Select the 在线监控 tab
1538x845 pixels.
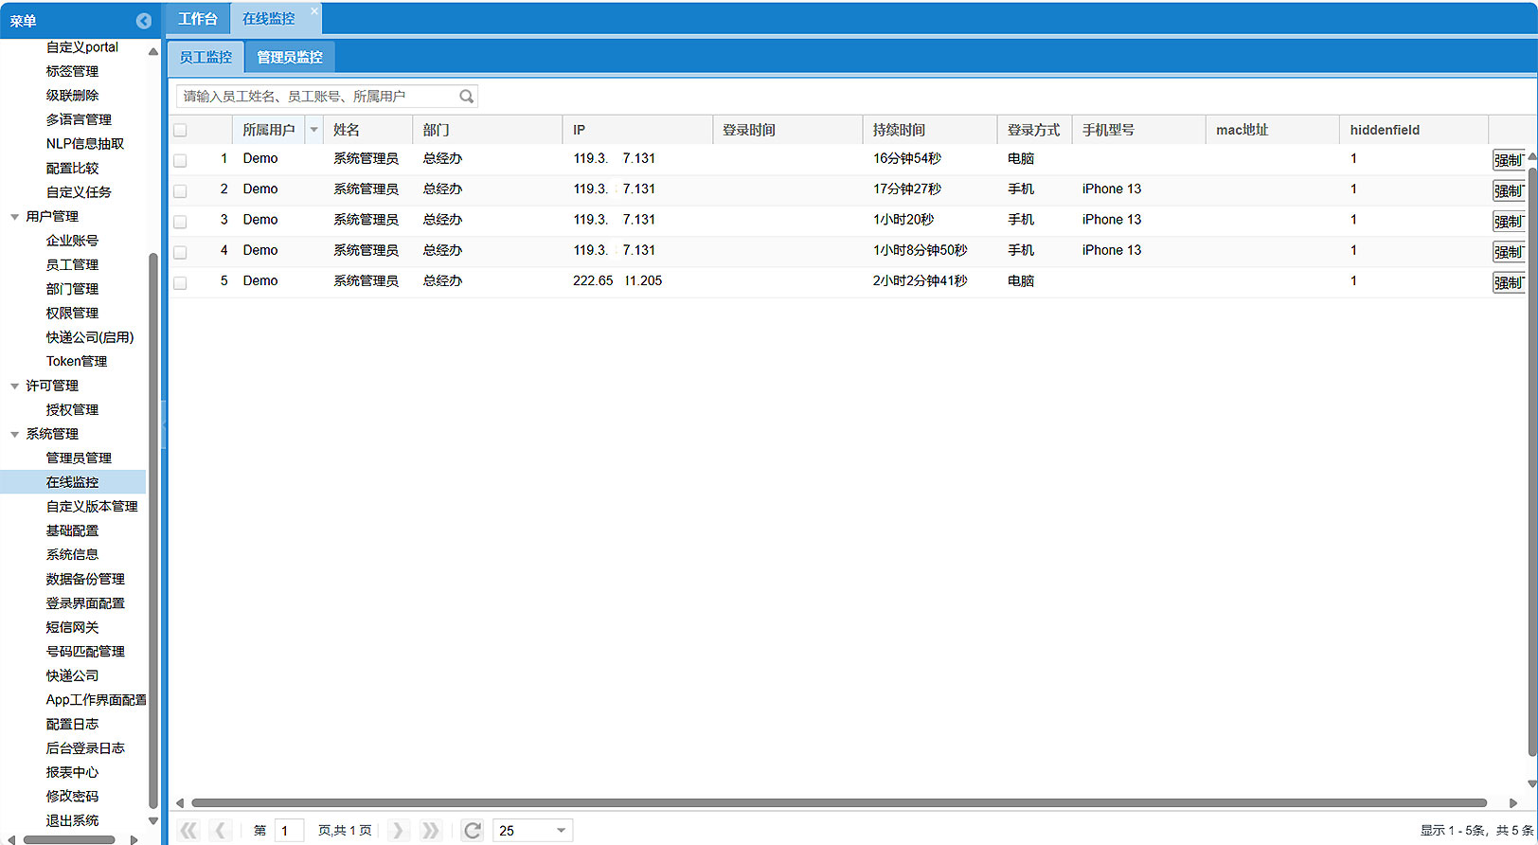(x=268, y=19)
